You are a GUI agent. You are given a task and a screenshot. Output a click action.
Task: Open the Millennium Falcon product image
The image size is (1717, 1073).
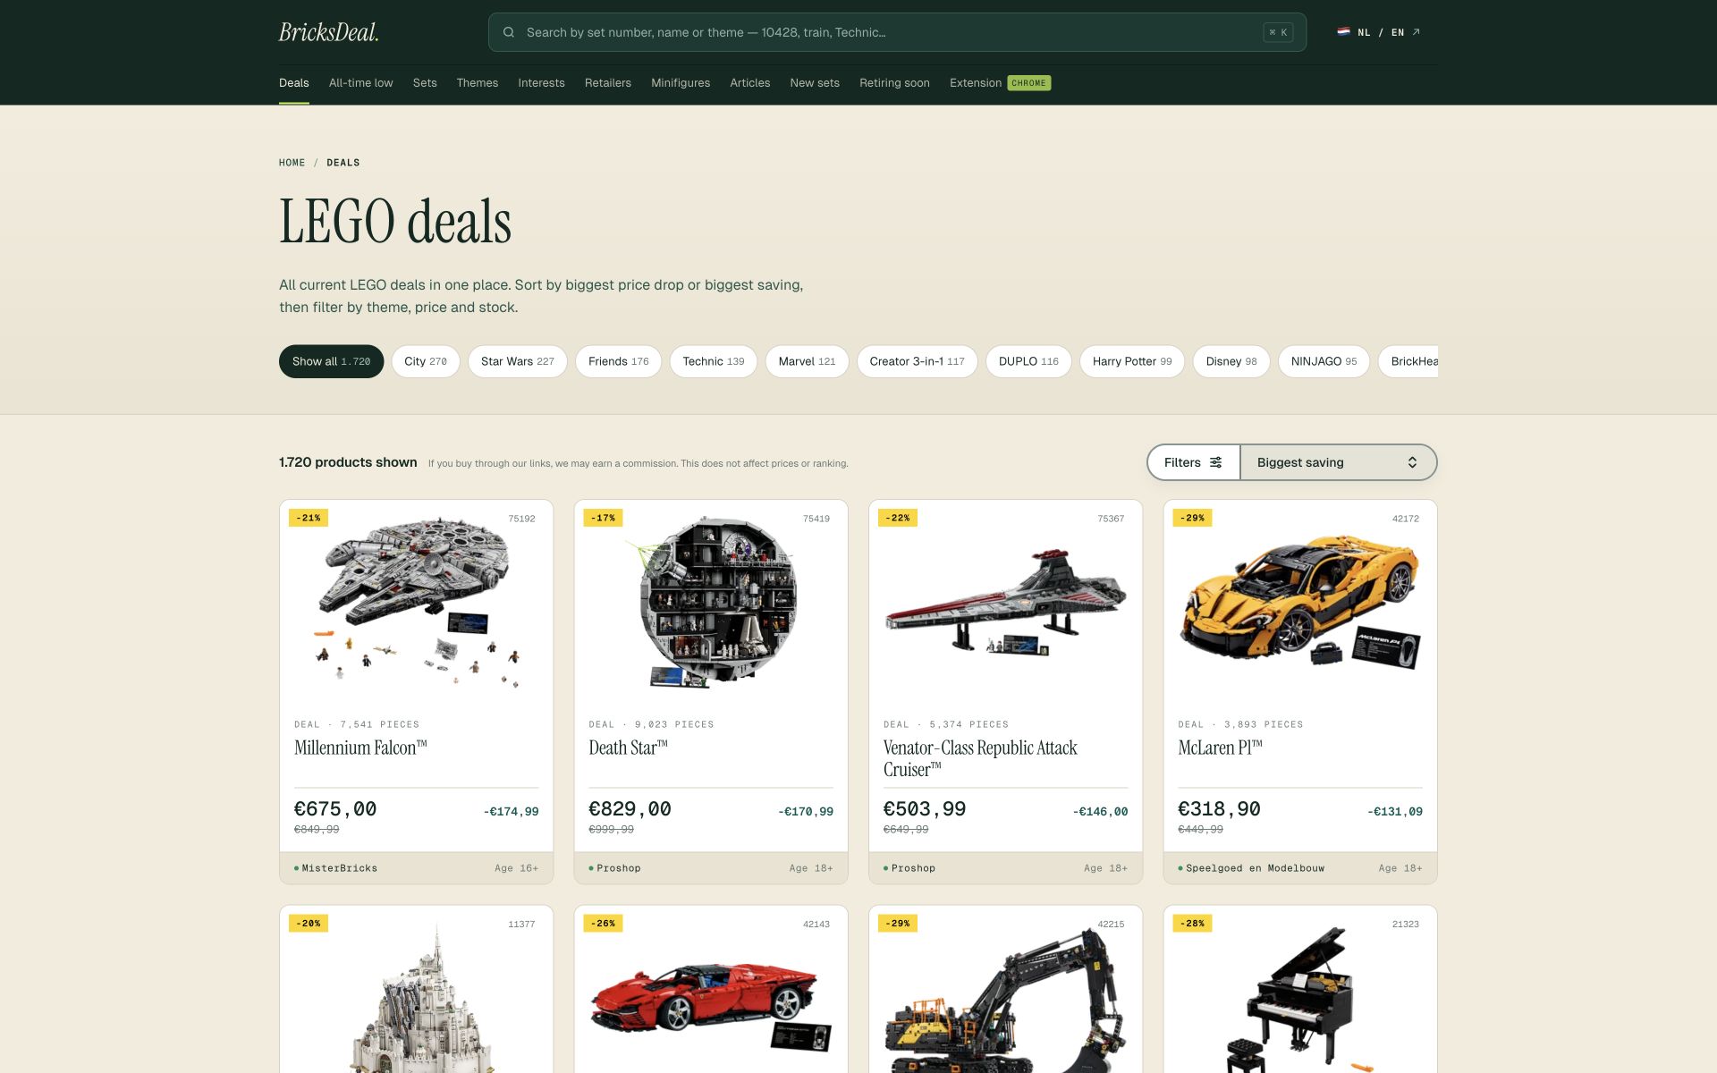click(x=416, y=601)
